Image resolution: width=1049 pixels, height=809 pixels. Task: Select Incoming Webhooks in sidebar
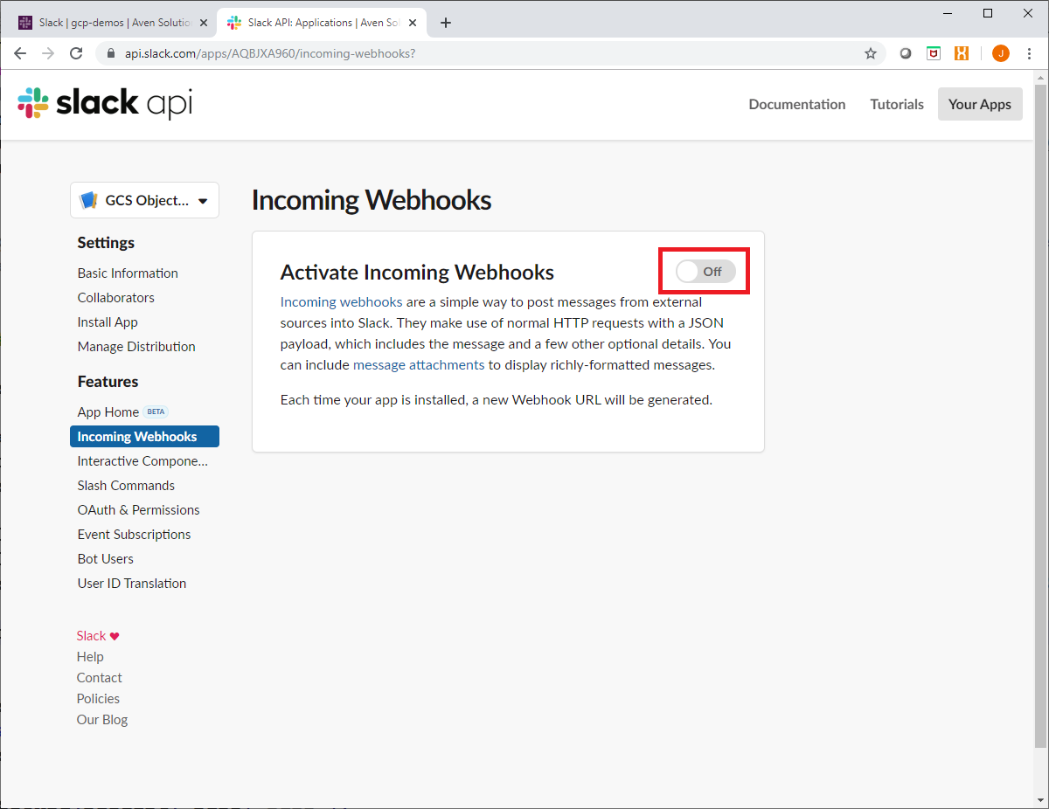(x=144, y=437)
